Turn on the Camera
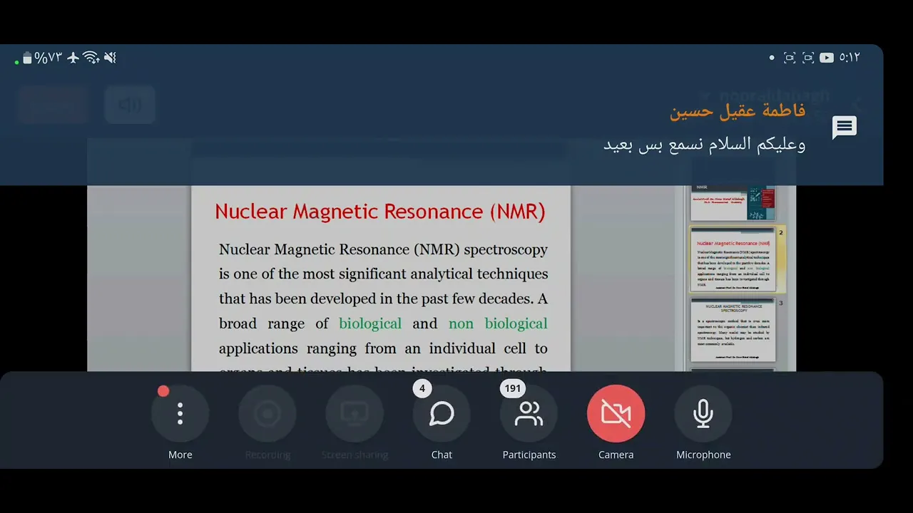Image resolution: width=913 pixels, height=513 pixels. coord(616,413)
